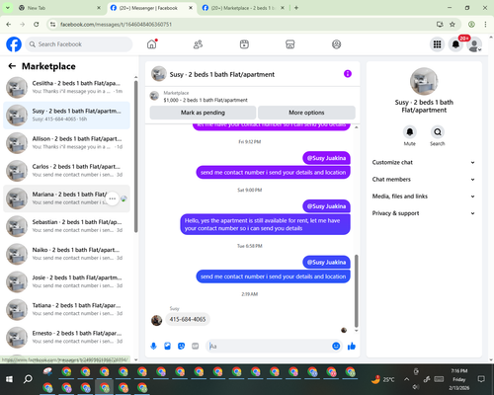
Task: Click the Search Facebook field
Action: (x=79, y=44)
